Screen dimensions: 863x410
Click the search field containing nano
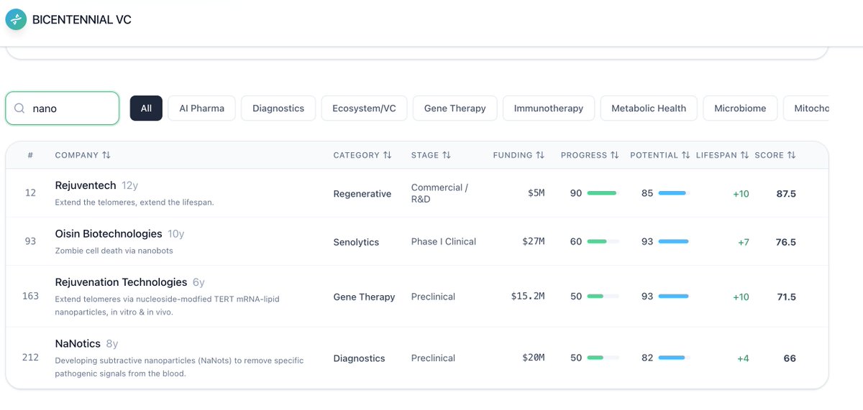63,108
